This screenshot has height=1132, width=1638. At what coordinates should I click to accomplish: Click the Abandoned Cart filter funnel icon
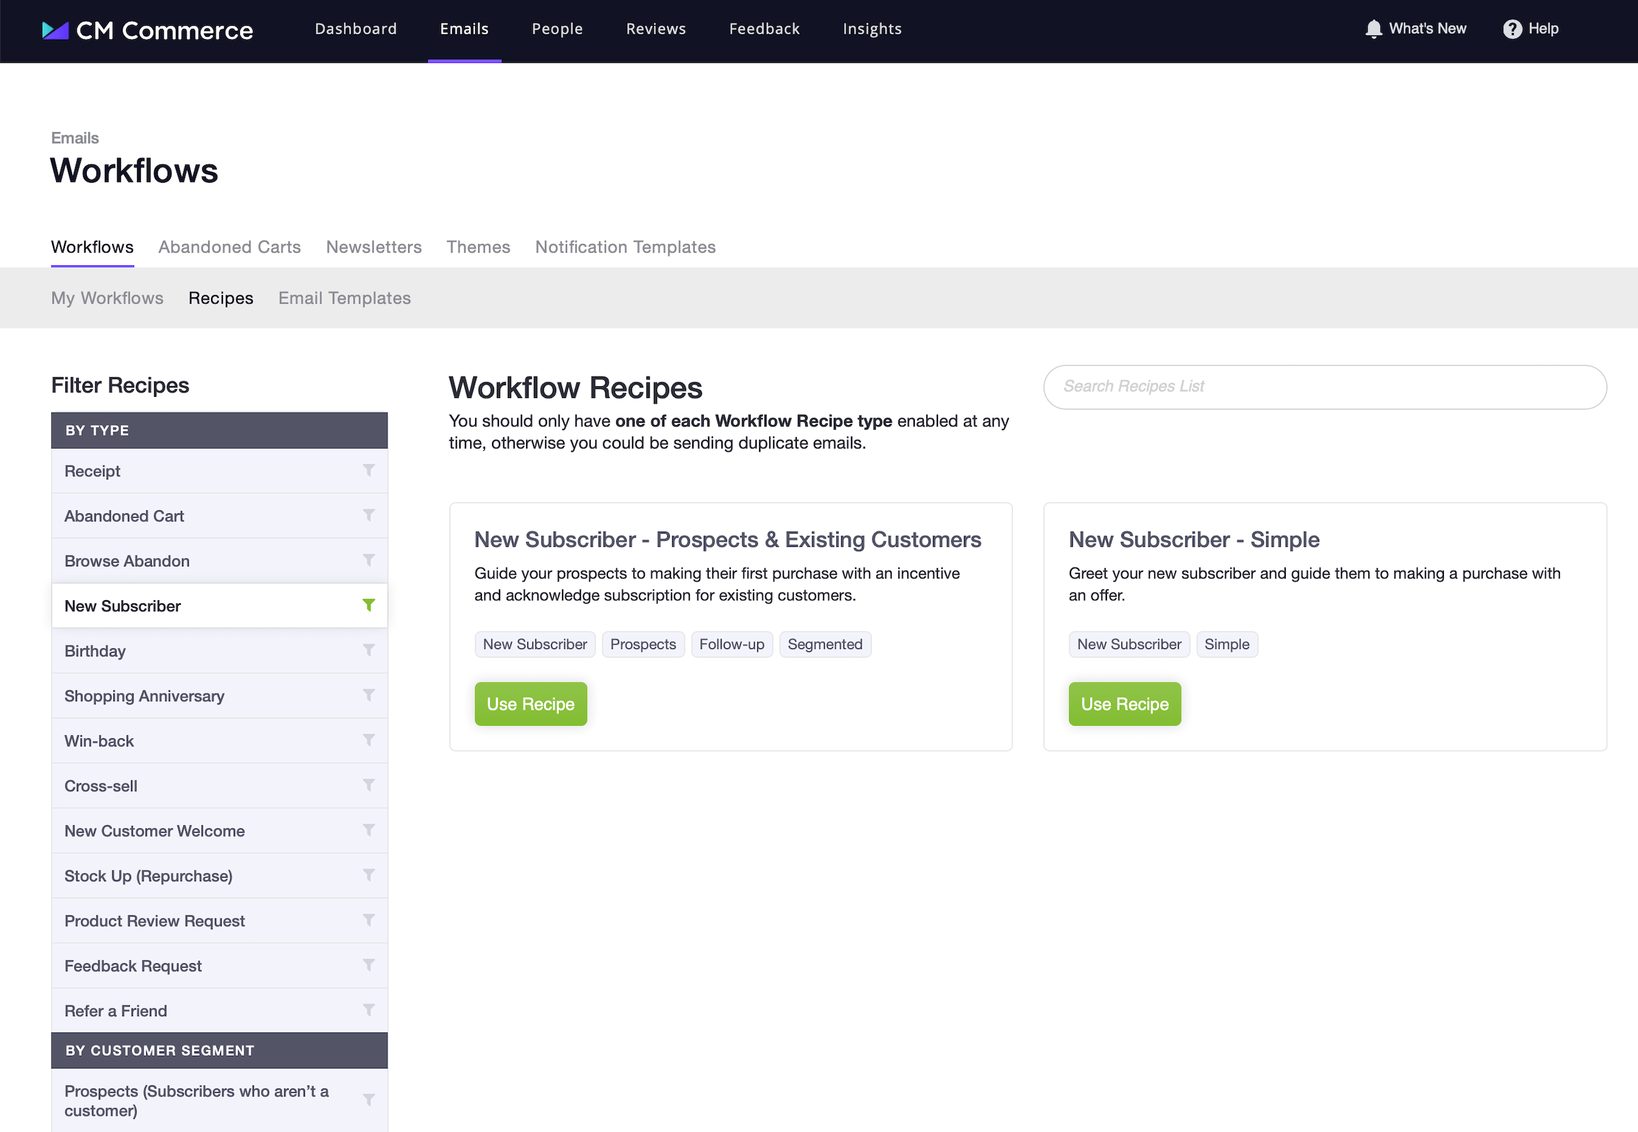point(370,516)
